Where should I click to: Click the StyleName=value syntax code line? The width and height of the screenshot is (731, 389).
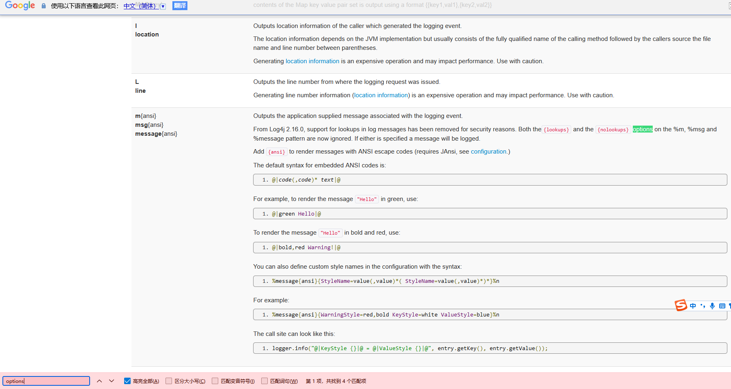(x=490, y=281)
